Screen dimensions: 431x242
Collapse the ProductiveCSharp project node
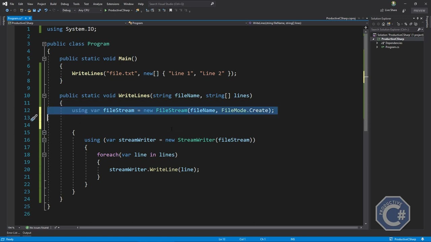373,39
